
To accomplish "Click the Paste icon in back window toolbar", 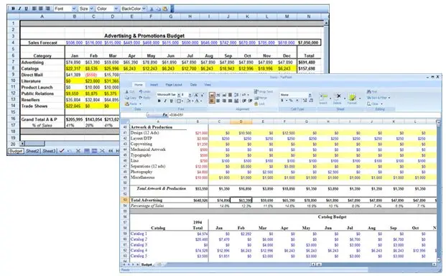I will tap(165, 9).
